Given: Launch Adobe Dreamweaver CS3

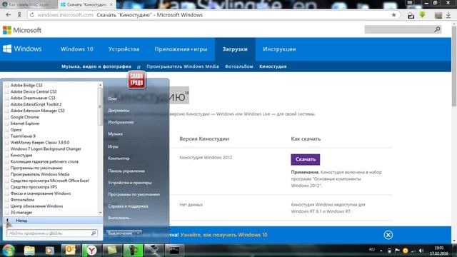Looking at the screenshot, I should tap(33, 98).
